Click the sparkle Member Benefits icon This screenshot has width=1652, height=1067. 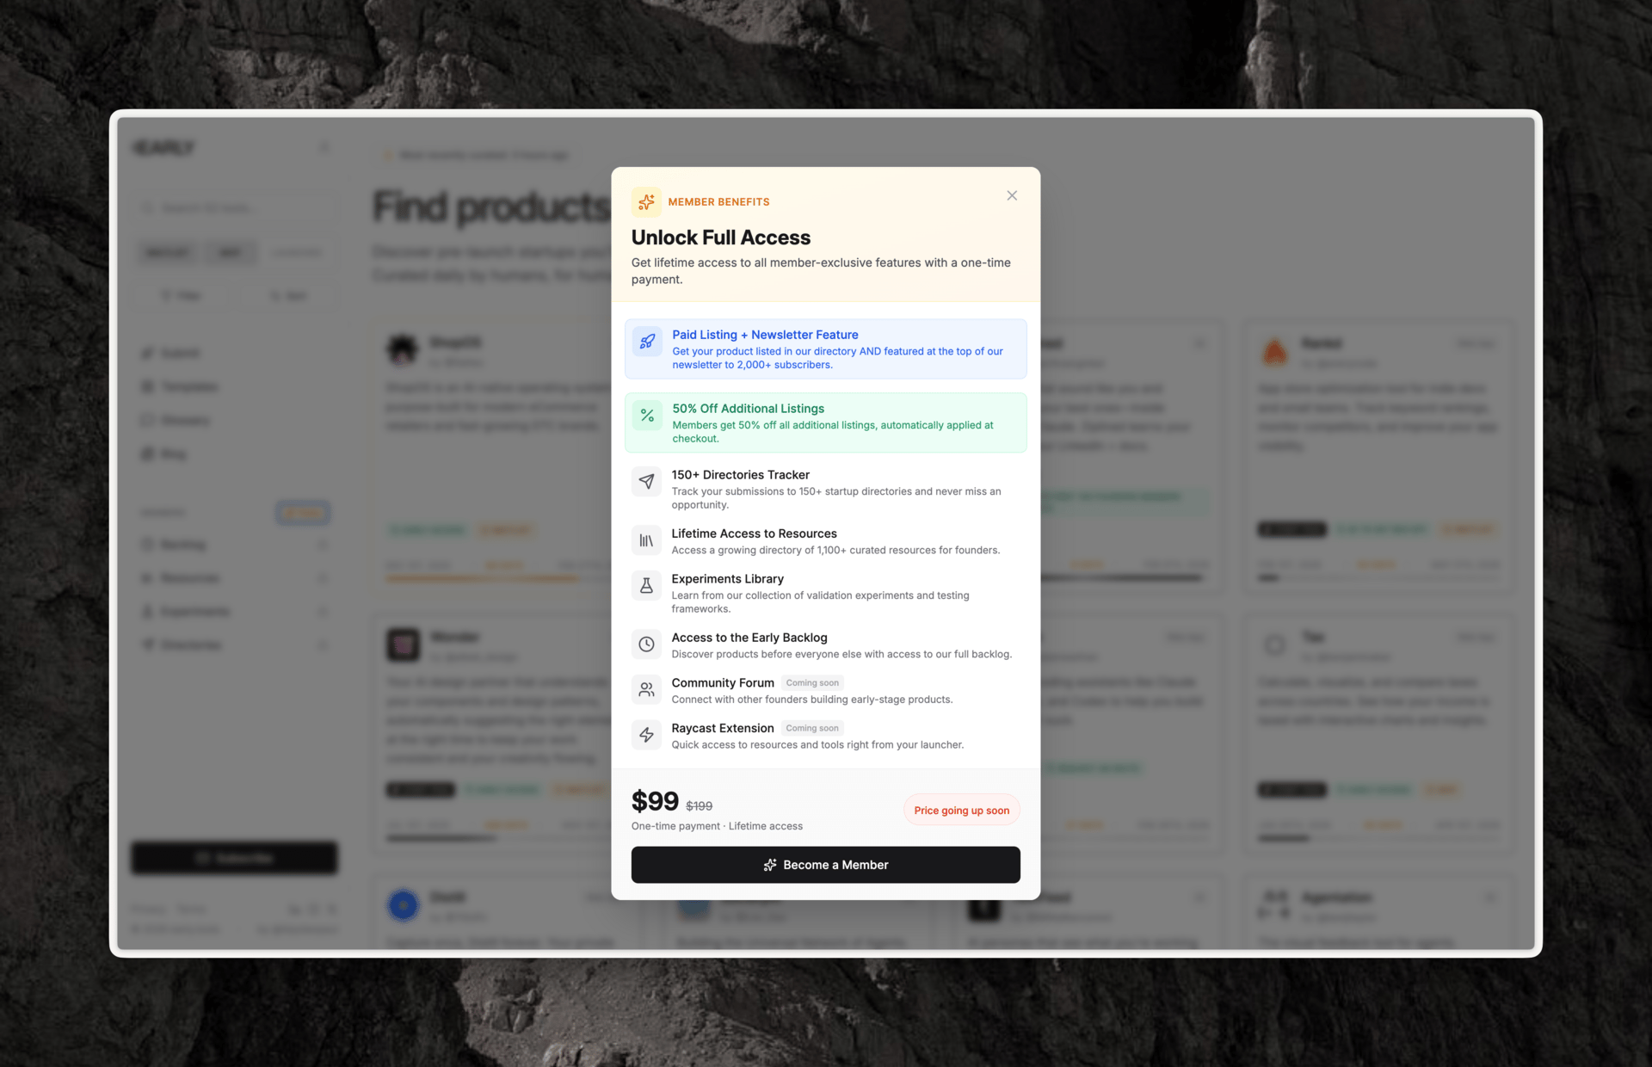646,201
